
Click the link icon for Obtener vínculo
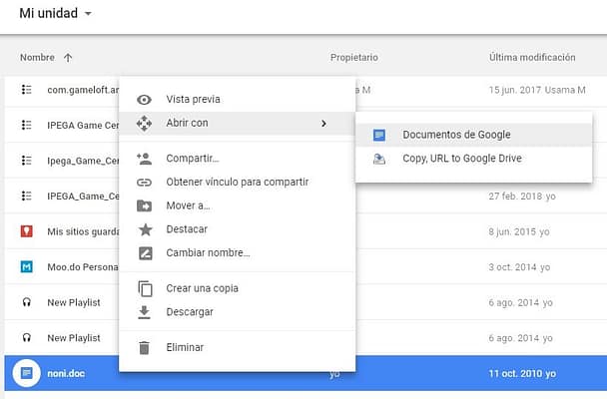coord(144,183)
